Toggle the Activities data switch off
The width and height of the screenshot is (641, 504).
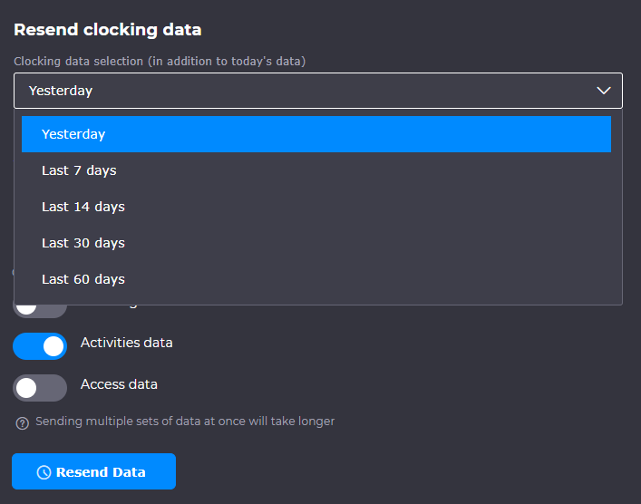click(x=40, y=345)
